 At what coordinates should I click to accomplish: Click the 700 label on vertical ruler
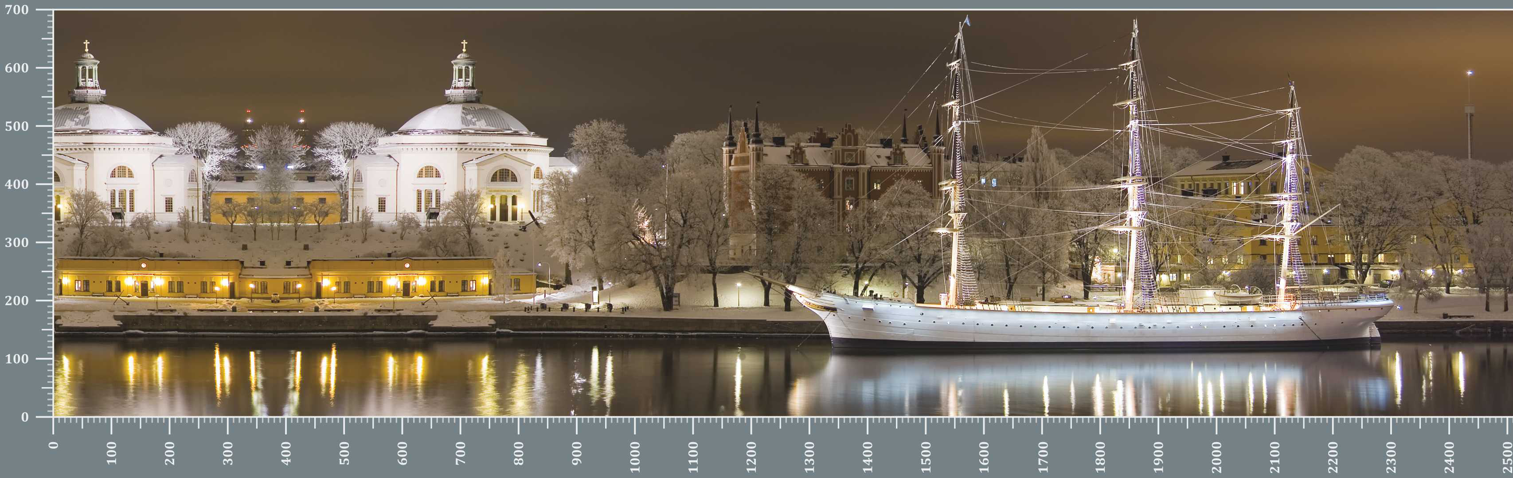[16, 10]
